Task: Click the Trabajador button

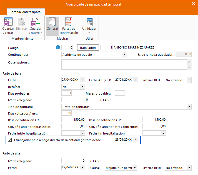Action: [x=88, y=48]
